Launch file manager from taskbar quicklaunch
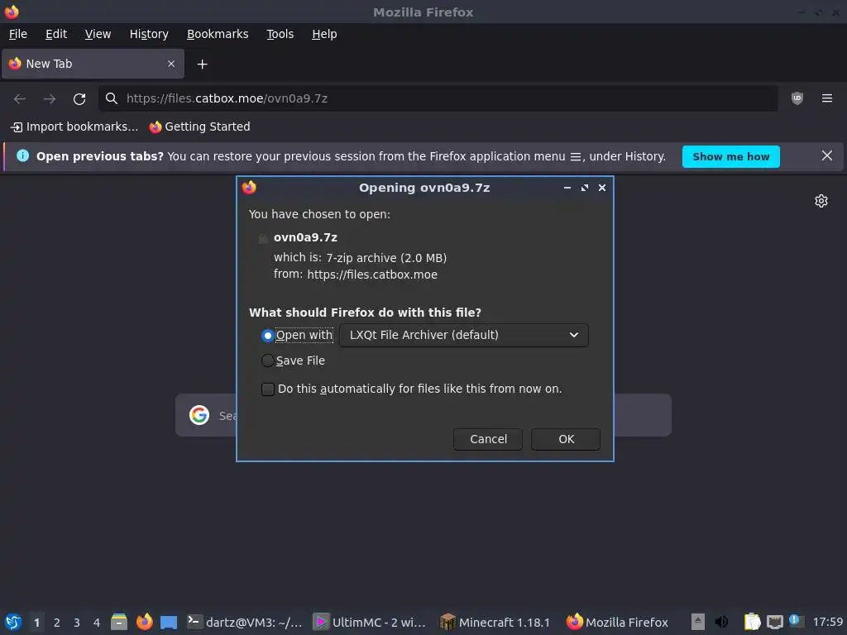Viewport: 847px width, 635px height. (x=119, y=622)
